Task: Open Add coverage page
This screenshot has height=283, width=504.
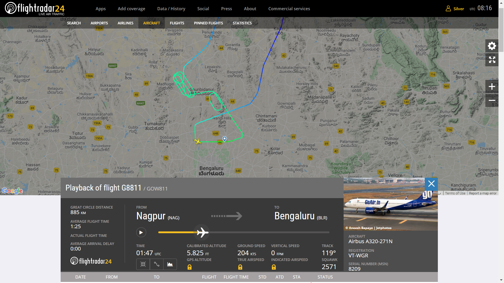Action: [131, 9]
